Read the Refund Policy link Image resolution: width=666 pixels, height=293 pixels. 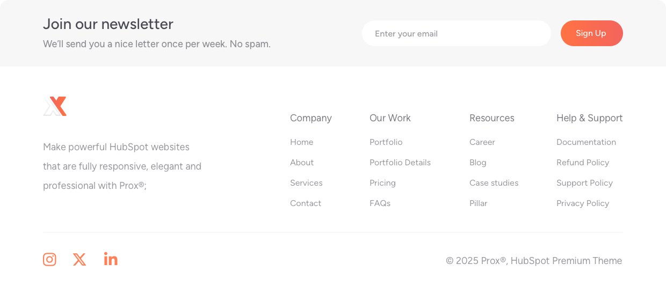pyautogui.click(x=582, y=163)
